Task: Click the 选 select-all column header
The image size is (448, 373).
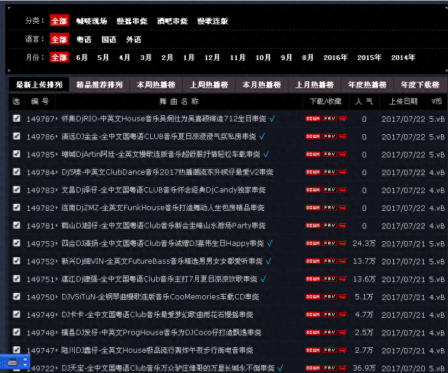Action: pyautogui.click(x=16, y=101)
